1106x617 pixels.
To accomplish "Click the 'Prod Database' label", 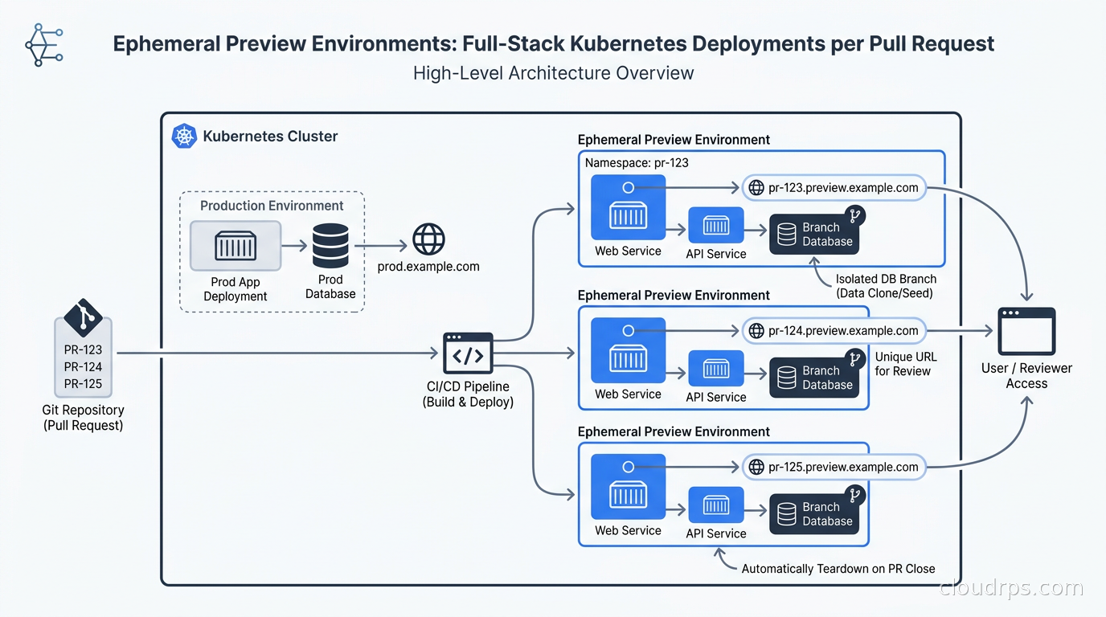I will click(x=330, y=287).
